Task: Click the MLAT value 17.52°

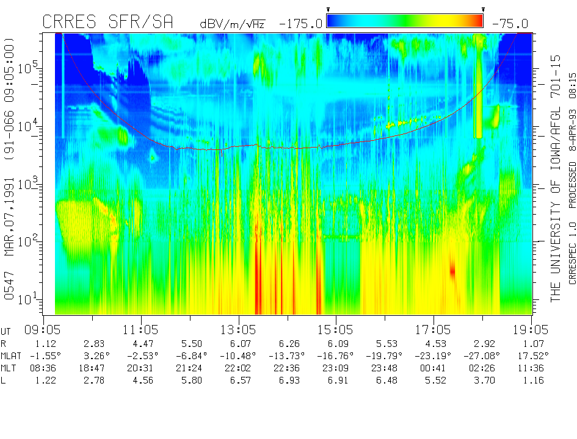Action: pos(533,356)
